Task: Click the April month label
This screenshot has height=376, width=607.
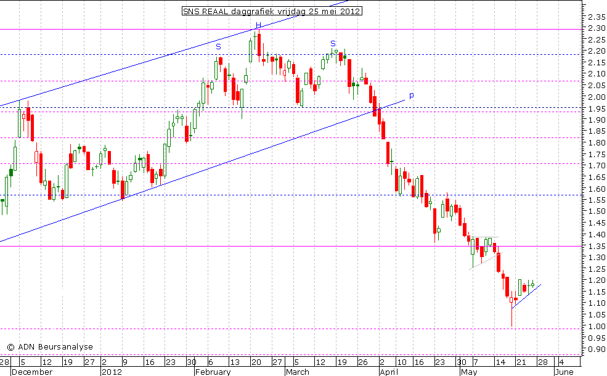Action: click(389, 372)
